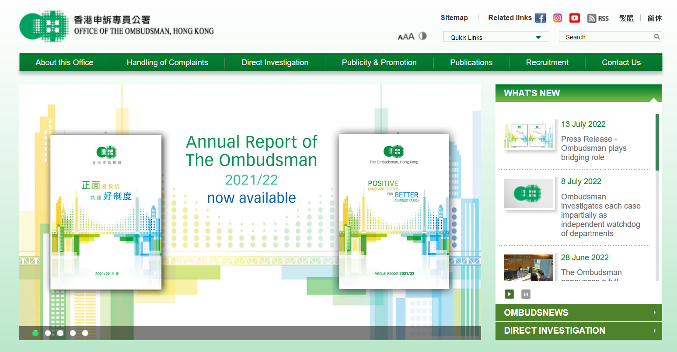Expand the DIRECT INVESTIGATION section

578,331
